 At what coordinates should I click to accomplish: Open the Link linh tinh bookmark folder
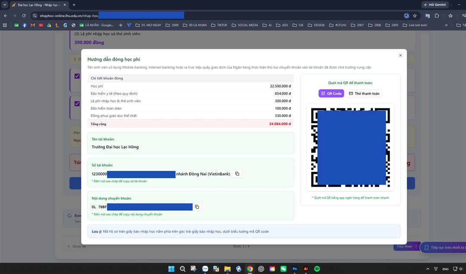(x=415, y=25)
